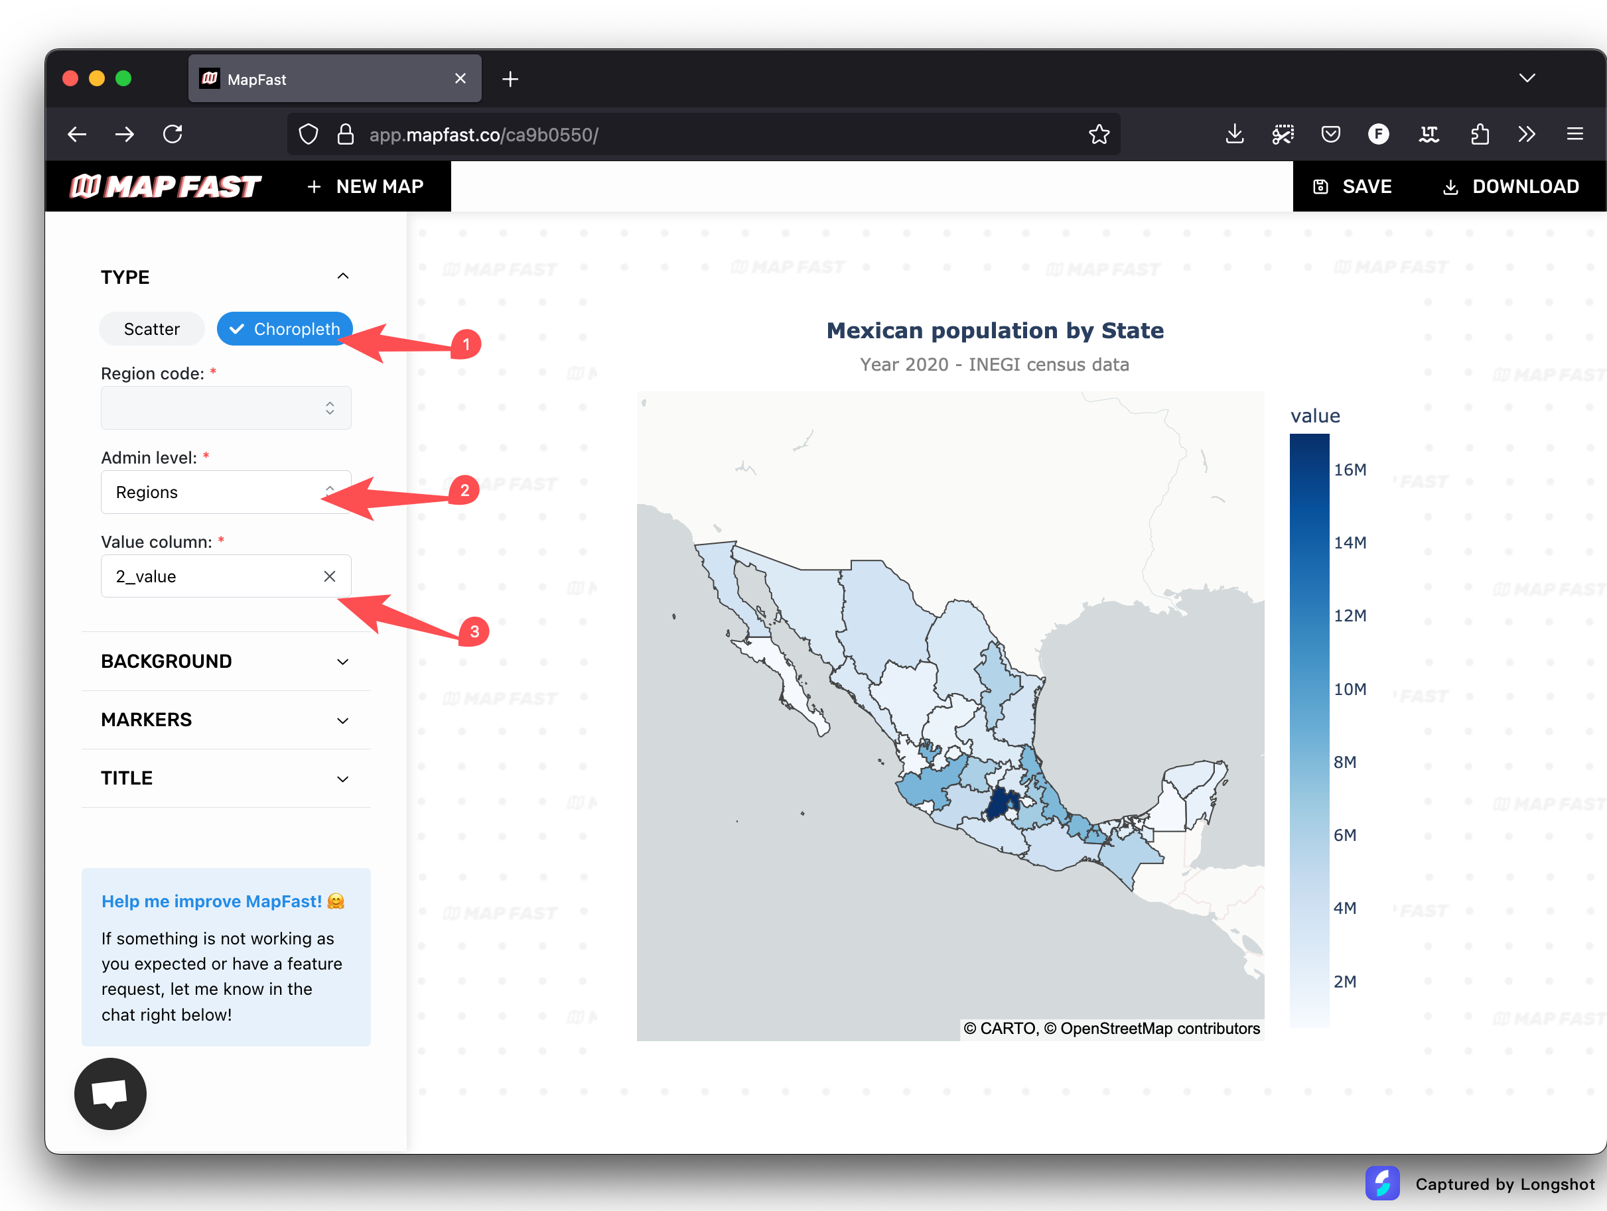Click map title Mexican population by State
1607x1211 pixels.
pyautogui.click(x=995, y=330)
